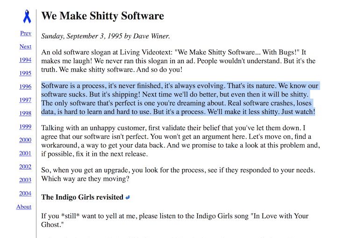Viewport: 343px width, 238px height.
Task: Open the 2003 archive link
Action: point(25,180)
